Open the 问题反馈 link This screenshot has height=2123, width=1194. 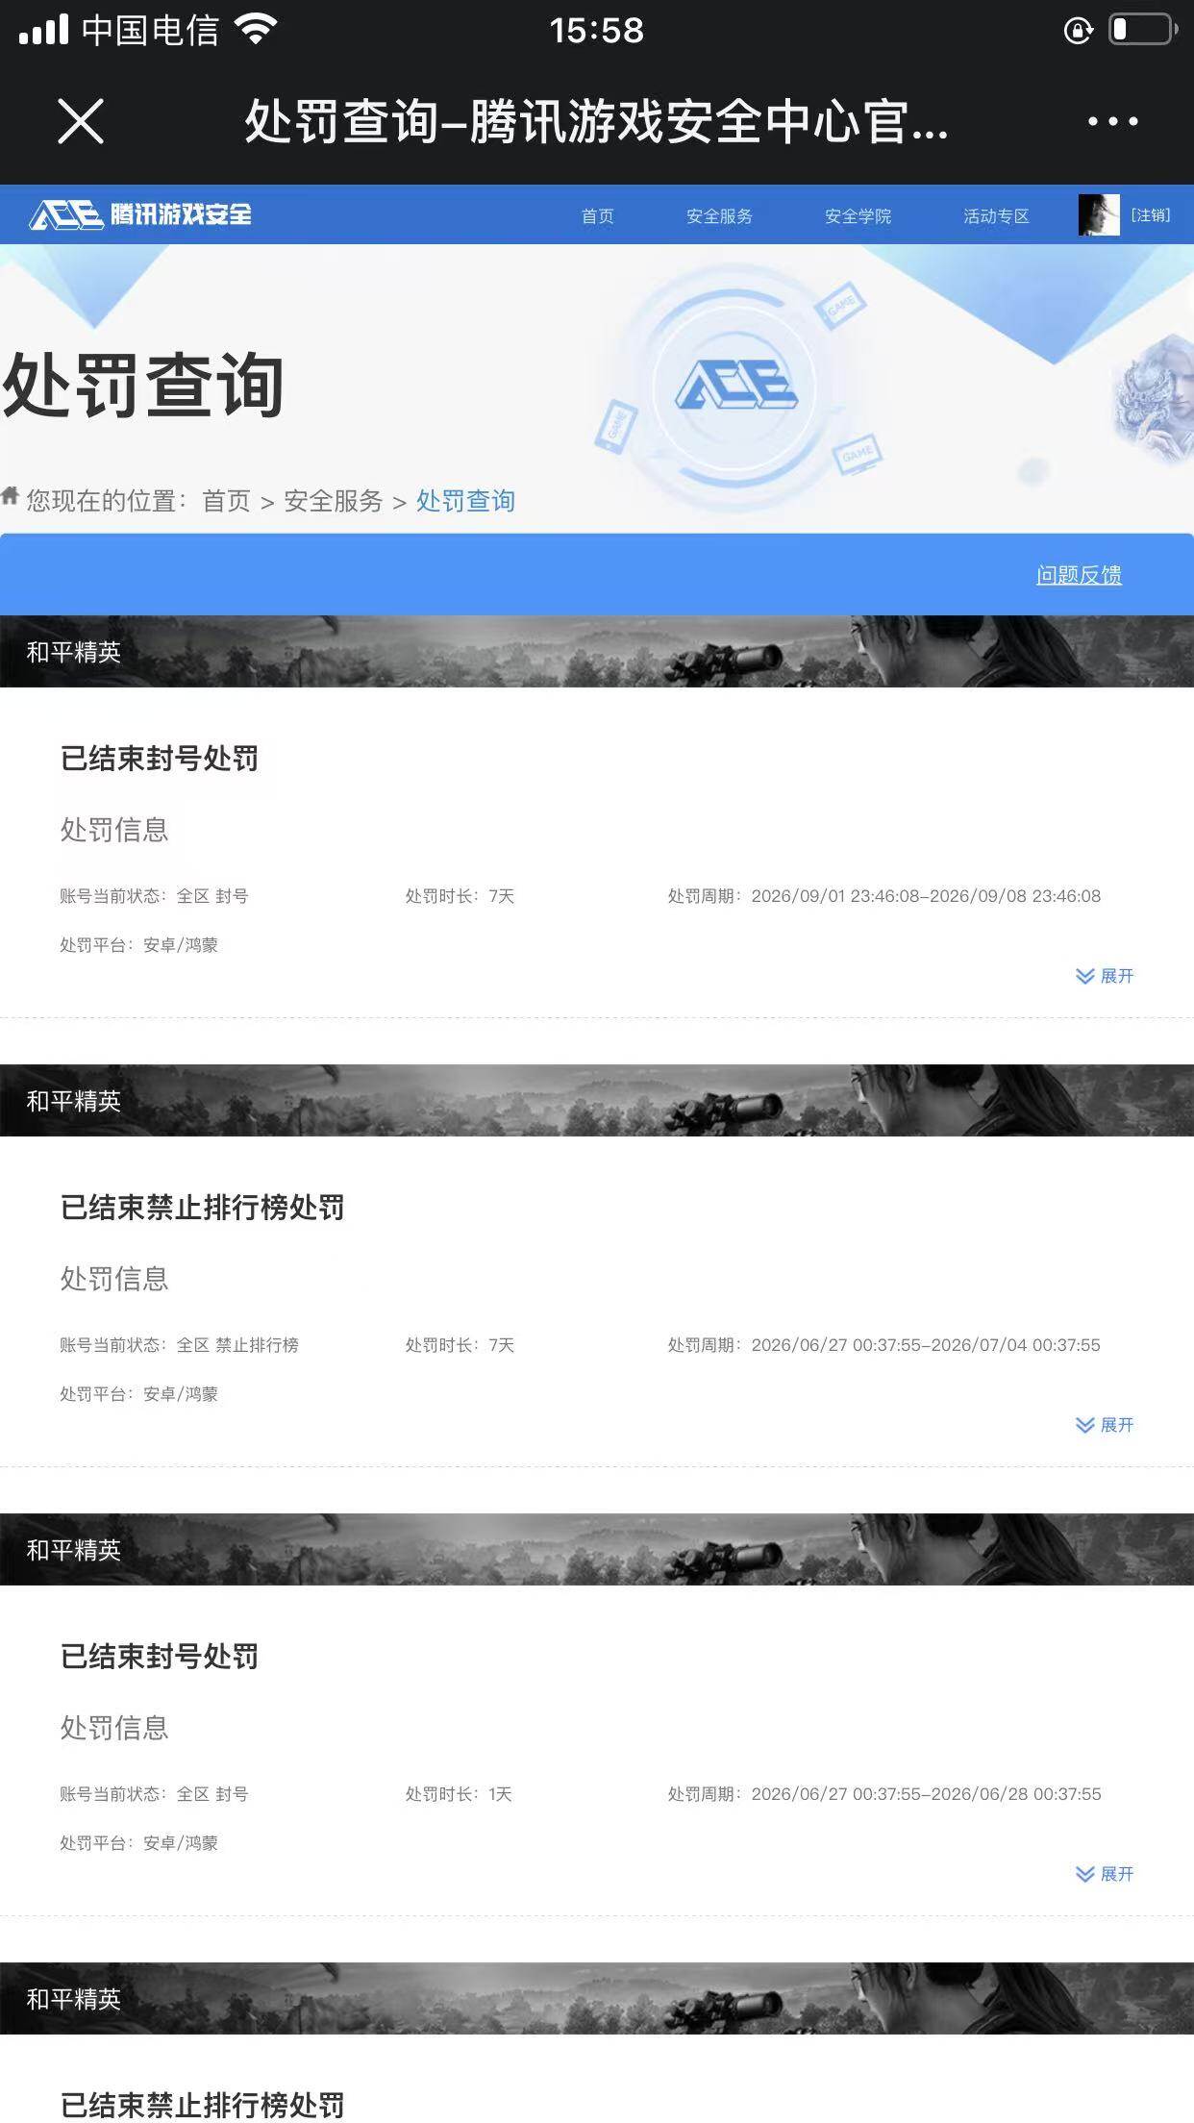pyautogui.click(x=1079, y=575)
